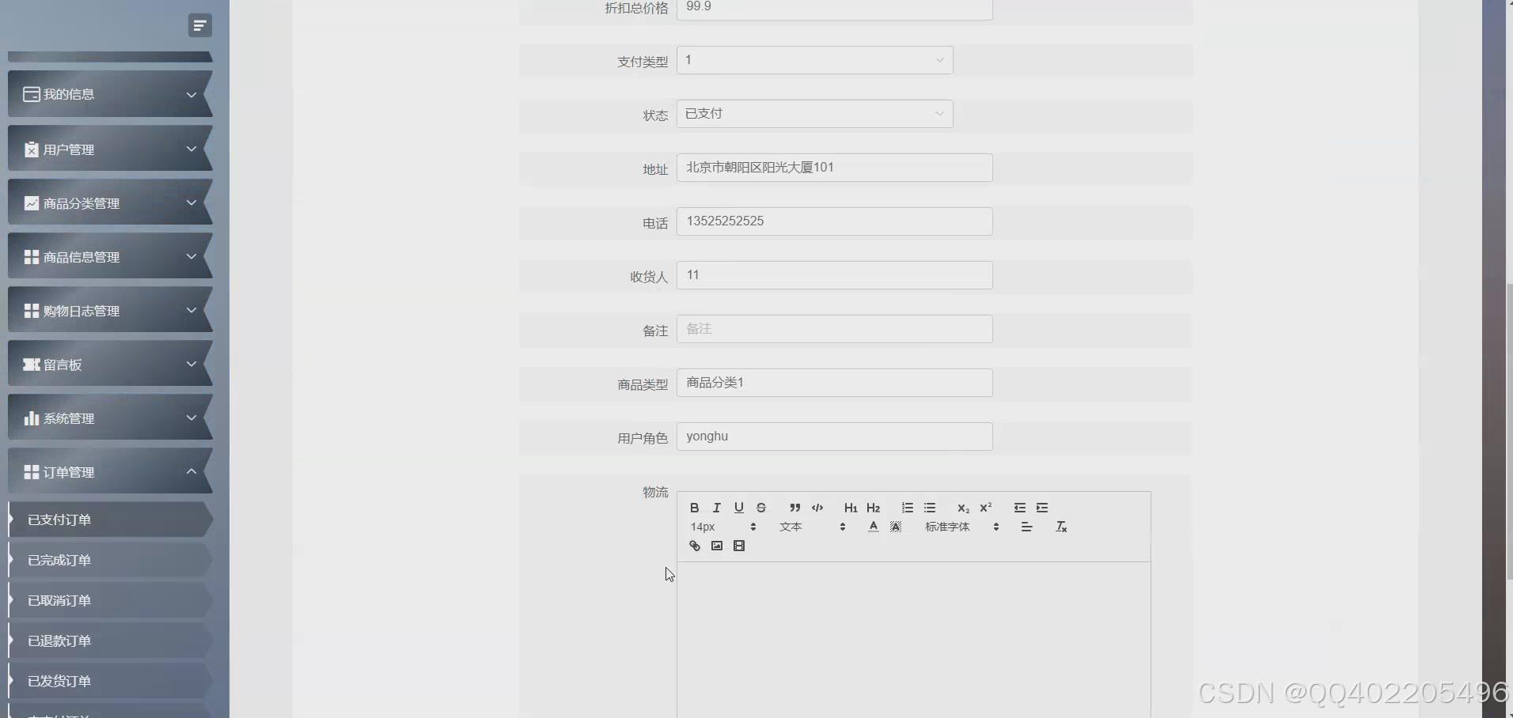Image resolution: width=1513 pixels, height=718 pixels.
Task: Apply subscript formatting
Action: [962, 509]
